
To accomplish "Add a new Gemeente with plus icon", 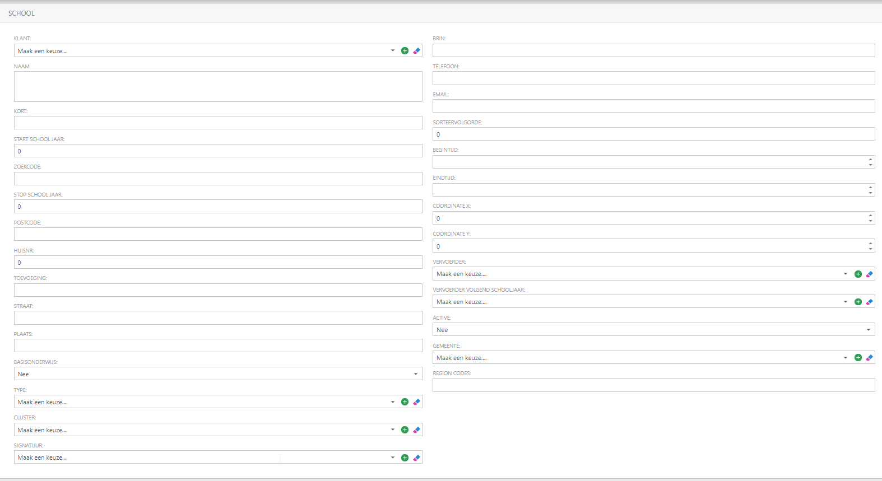I will pyautogui.click(x=857, y=358).
